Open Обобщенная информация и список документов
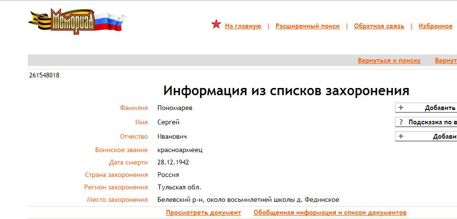 coord(330,213)
